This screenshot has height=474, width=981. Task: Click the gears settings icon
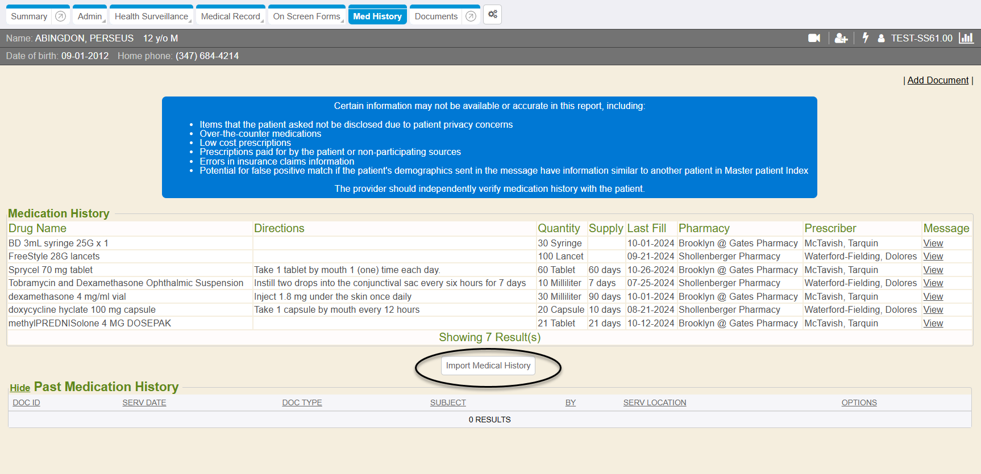tap(492, 15)
